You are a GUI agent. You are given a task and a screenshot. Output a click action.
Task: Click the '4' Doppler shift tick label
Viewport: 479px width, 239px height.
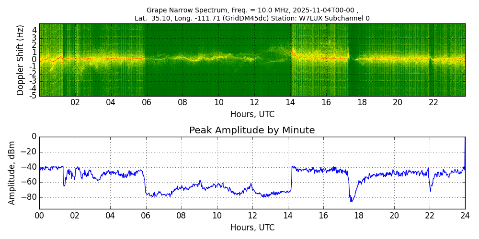click(34, 30)
